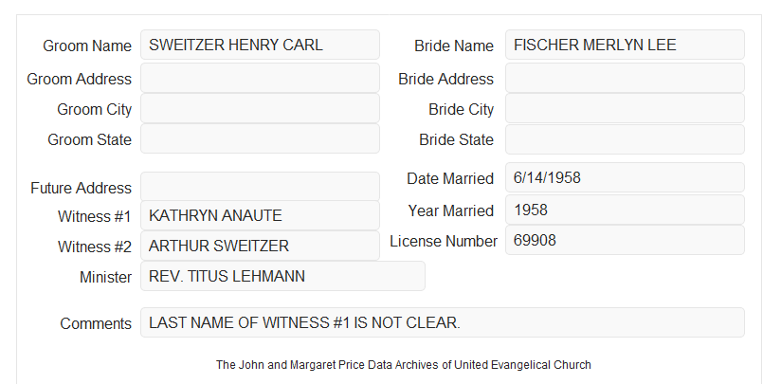Focus the Groom State text box
Screen dimensions: 763x384
point(260,138)
